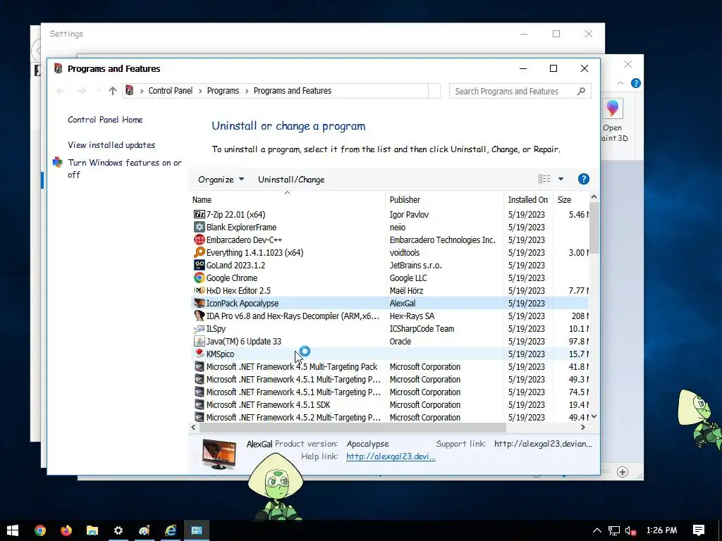Click JetBrains s.r.o. publisher cell

point(415,266)
